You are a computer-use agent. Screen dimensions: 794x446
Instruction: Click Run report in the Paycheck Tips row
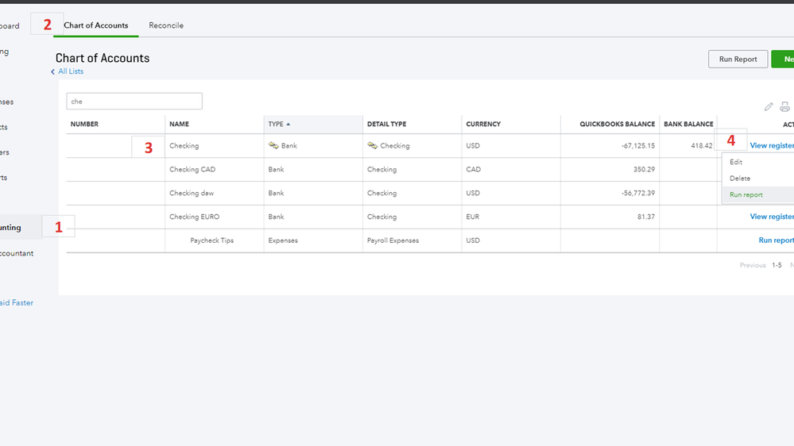(776, 240)
